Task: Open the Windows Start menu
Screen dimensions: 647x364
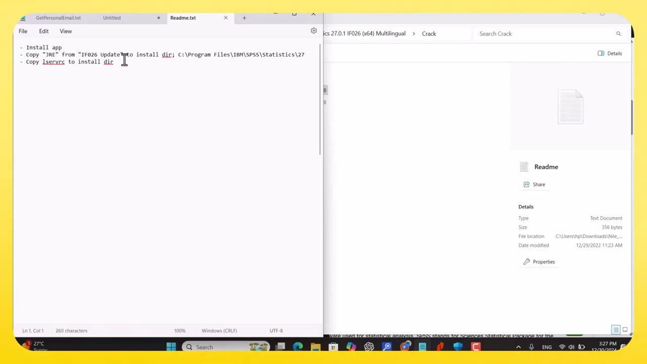Action: [x=171, y=347]
